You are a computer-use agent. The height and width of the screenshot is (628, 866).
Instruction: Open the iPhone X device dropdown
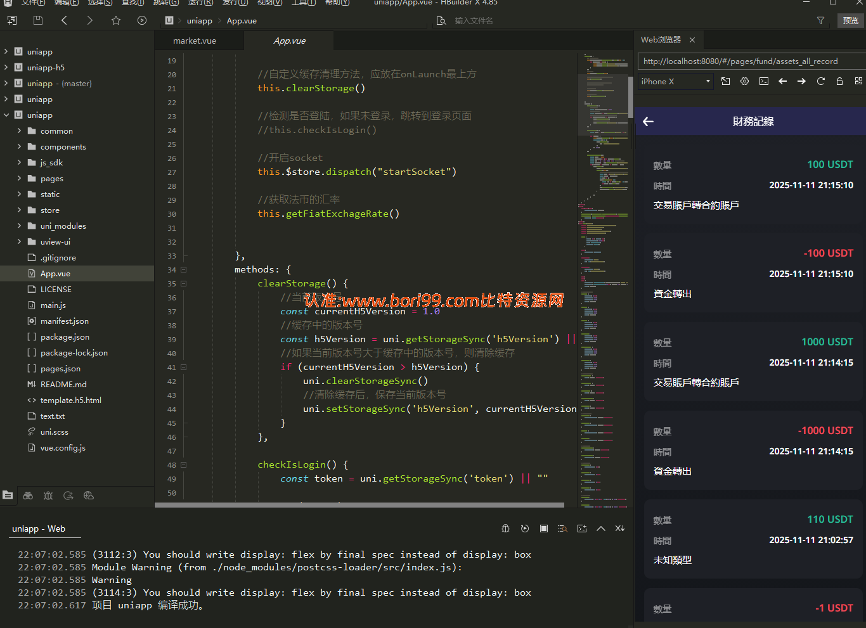pyautogui.click(x=675, y=81)
